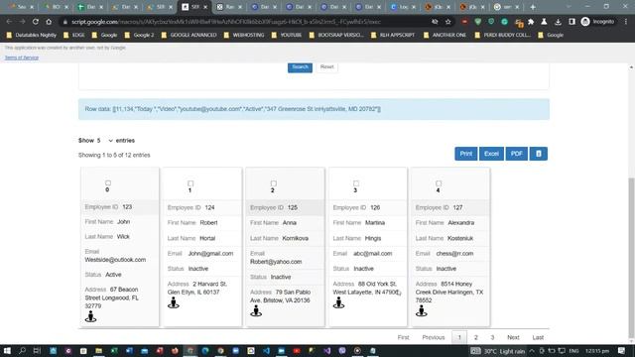This screenshot has width=635, height=357.
Task: Switch to the 'Ran' browser tab
Action: (229, 7)
